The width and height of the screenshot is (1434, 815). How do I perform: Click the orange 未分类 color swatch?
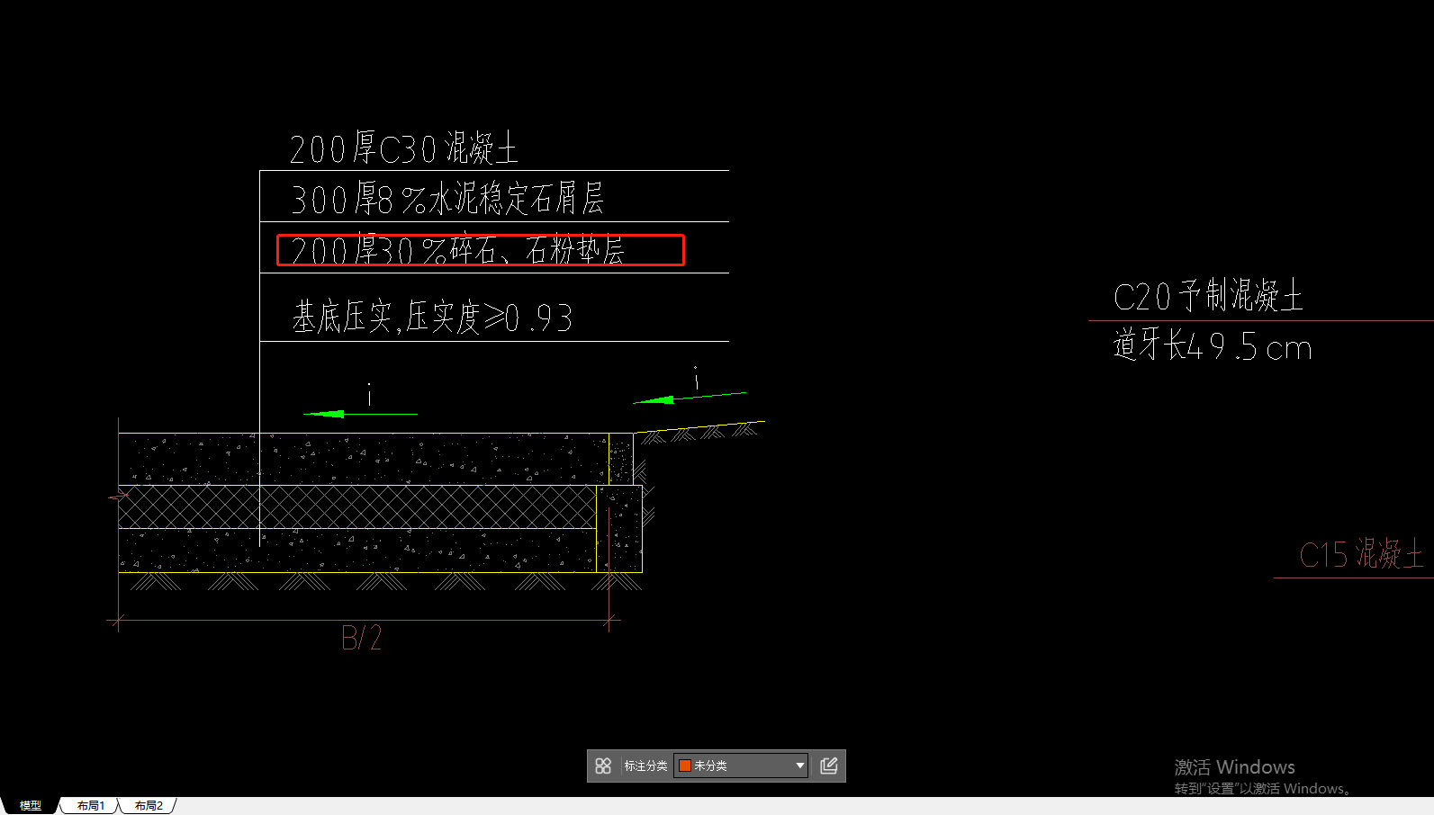click(x=685, y=766)
